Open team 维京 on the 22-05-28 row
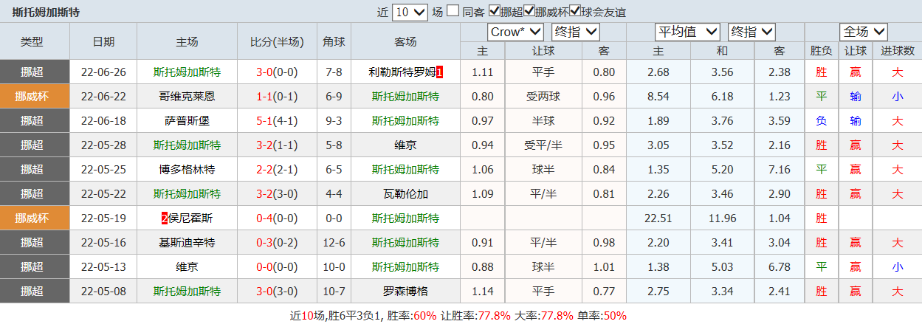 click(x=405, y=145)
